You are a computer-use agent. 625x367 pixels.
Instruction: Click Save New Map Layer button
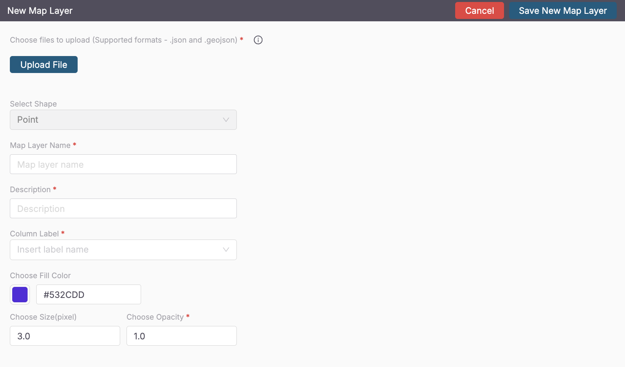tap(562, 11)
